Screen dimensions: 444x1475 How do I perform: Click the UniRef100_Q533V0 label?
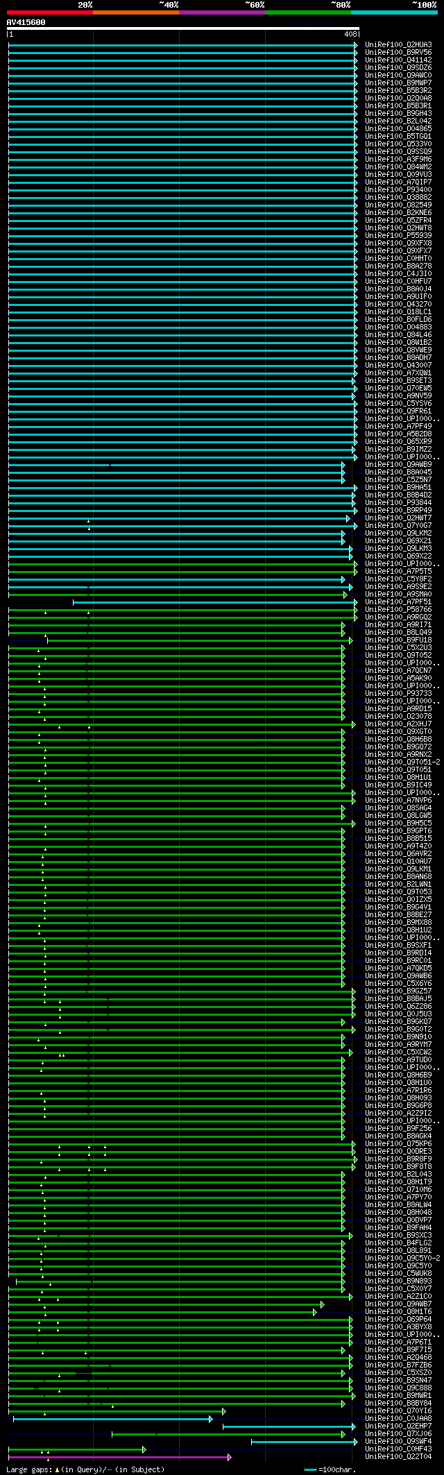click(x=398, y=144)
